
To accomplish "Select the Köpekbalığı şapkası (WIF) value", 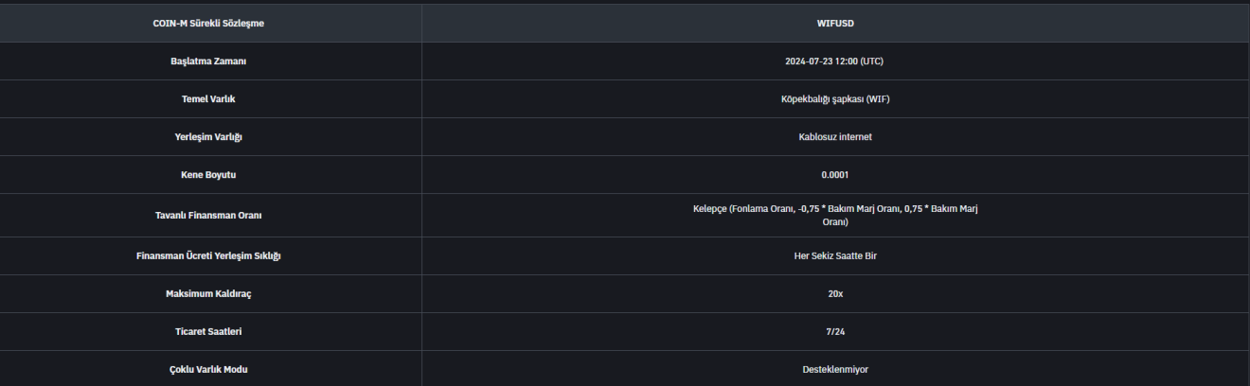I will click(834, 99).
